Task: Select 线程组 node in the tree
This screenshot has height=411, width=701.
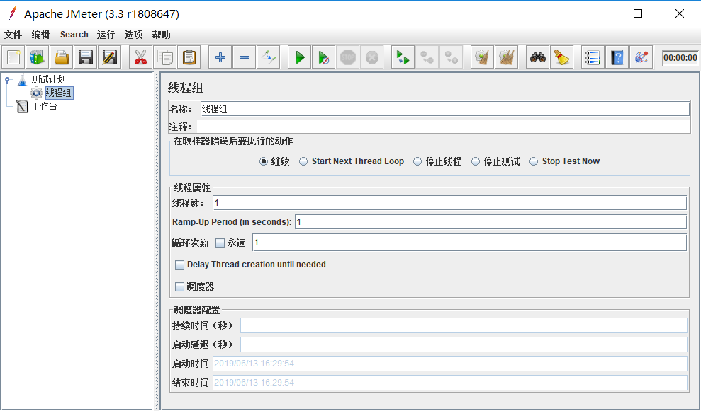Action: 59,93
